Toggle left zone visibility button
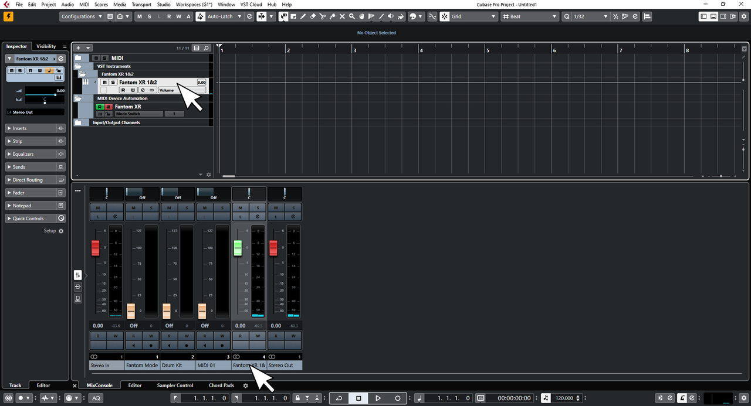Screen dimensions: 751x406 point(703,16)
